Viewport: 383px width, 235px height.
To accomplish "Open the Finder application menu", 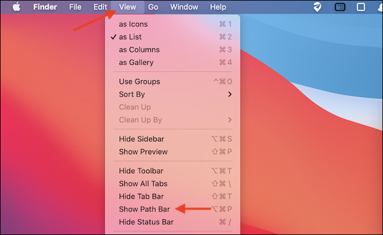I will (45, 7).
